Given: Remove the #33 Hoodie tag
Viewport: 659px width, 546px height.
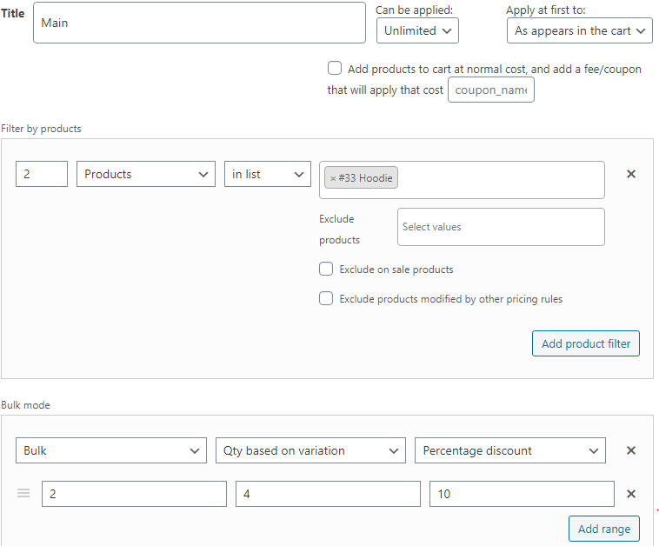Looking at the screenshot, I should 333,178.
